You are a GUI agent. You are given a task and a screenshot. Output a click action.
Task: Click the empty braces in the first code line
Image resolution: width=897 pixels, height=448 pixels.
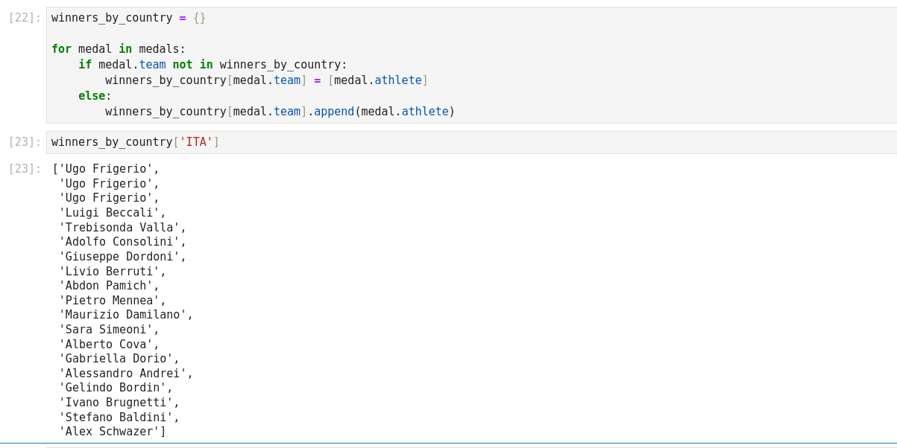(199, 18)
